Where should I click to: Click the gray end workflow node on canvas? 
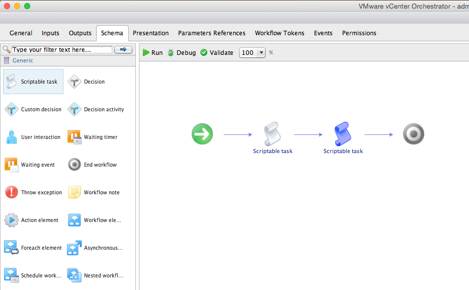tap(414, 134)
